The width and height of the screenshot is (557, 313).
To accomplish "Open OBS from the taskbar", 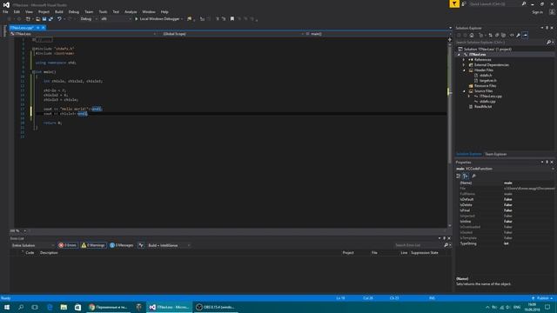I will click(x=215, y=307).
